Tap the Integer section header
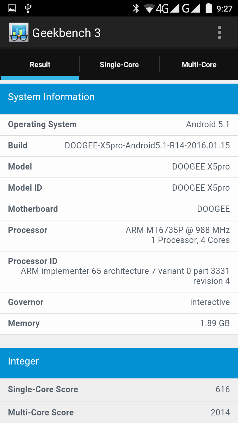Image resolution: width=238 pixels, height=423 pixels. click(x=119, y=362)
